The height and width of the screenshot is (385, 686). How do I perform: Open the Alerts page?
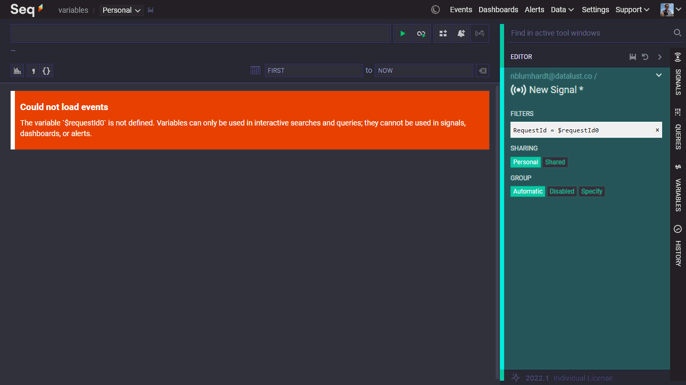(x=534, y=10)
